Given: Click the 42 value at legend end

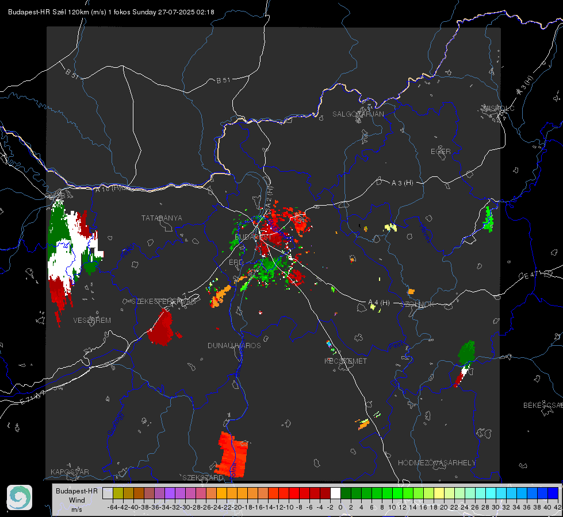Looking at the screenshot, I should click(x=557, y=507).
